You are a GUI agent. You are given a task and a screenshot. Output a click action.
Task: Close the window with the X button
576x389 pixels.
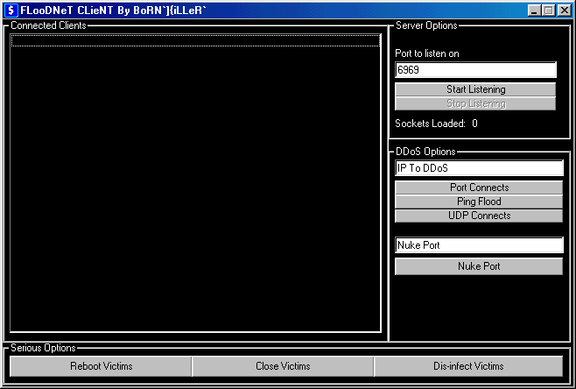pos(565,11)
